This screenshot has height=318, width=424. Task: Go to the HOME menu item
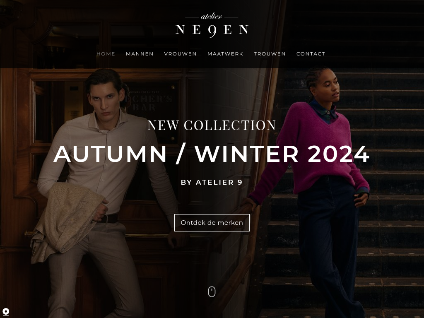tap(106, 54)
